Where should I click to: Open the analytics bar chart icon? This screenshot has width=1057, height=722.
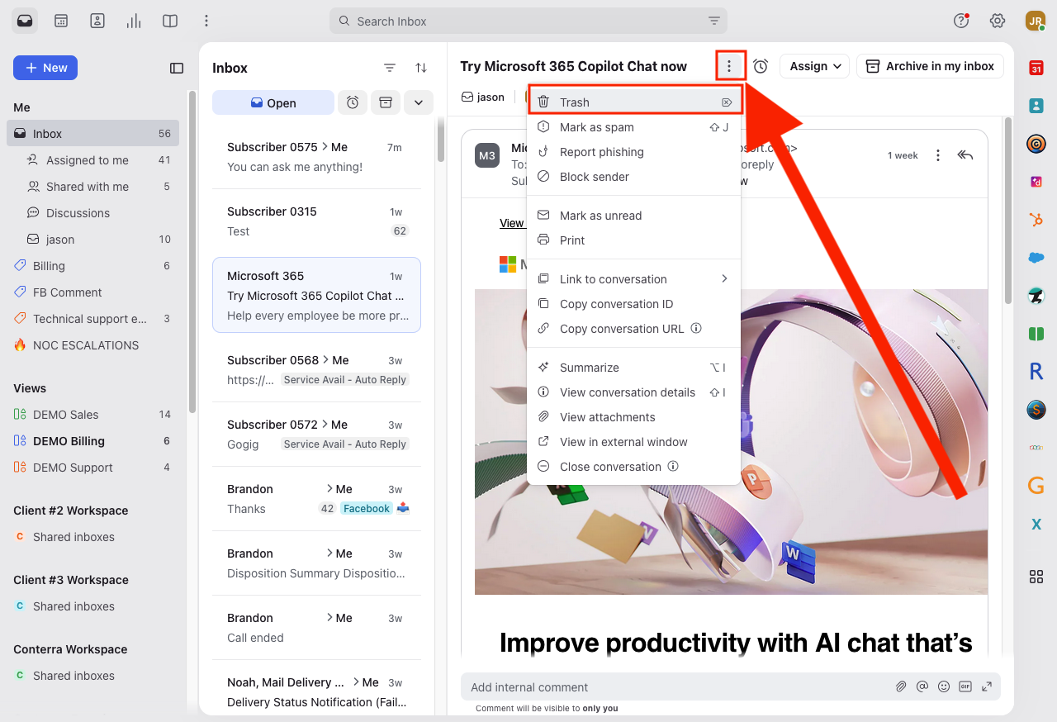click(x=134, y=21)
